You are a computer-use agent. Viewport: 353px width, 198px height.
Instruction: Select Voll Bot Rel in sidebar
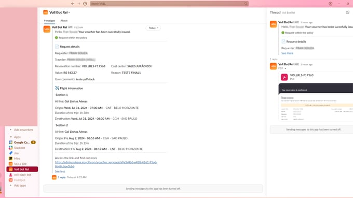[x=22, y=169]
